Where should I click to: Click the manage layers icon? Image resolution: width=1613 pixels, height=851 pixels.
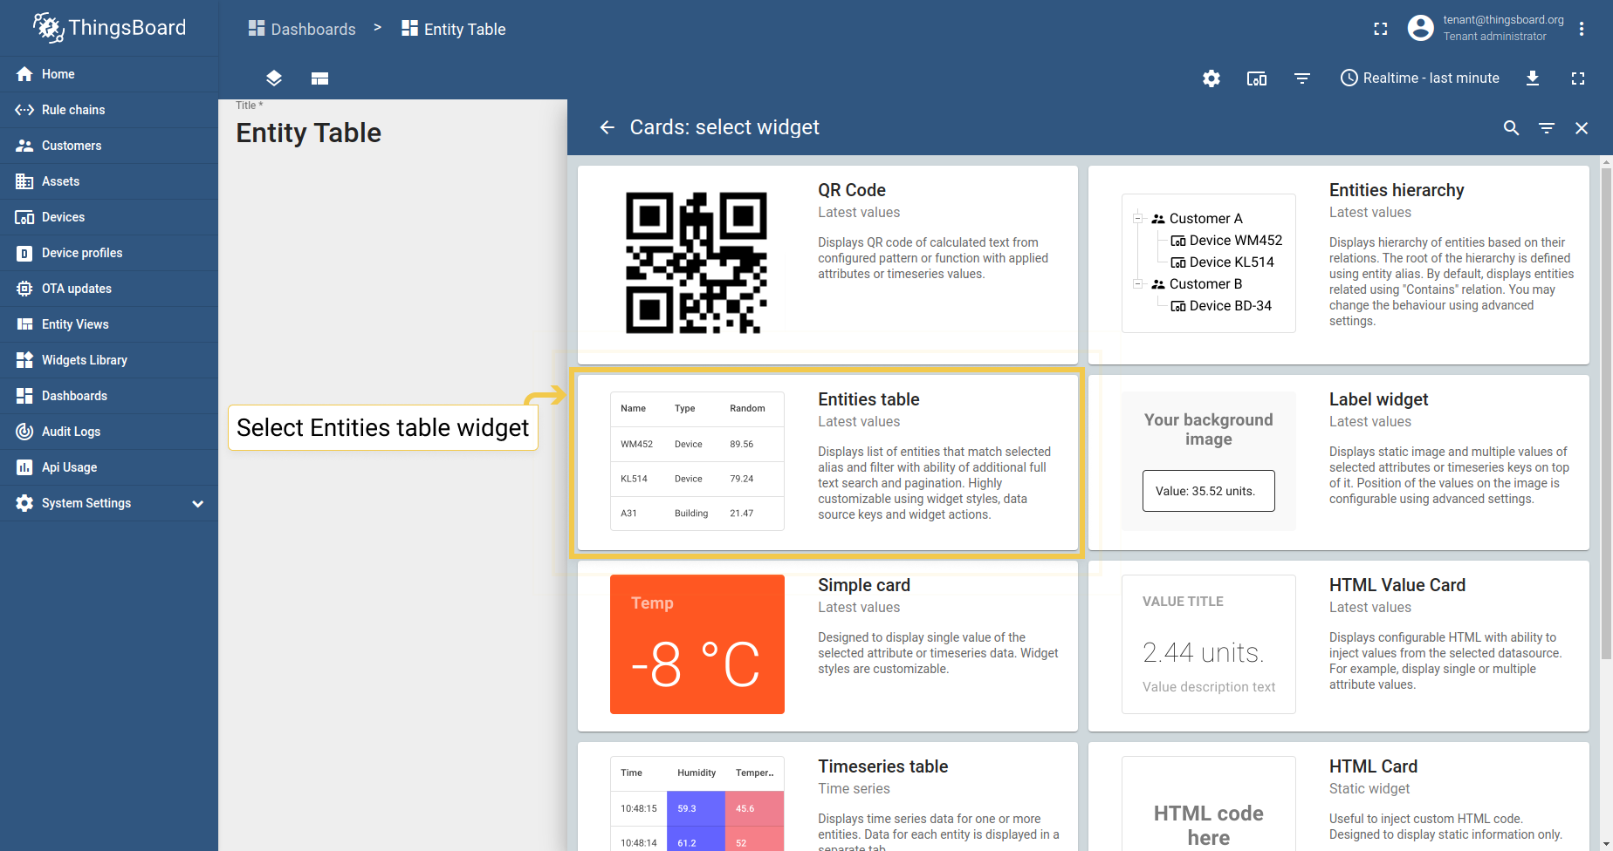coord(274,78)
